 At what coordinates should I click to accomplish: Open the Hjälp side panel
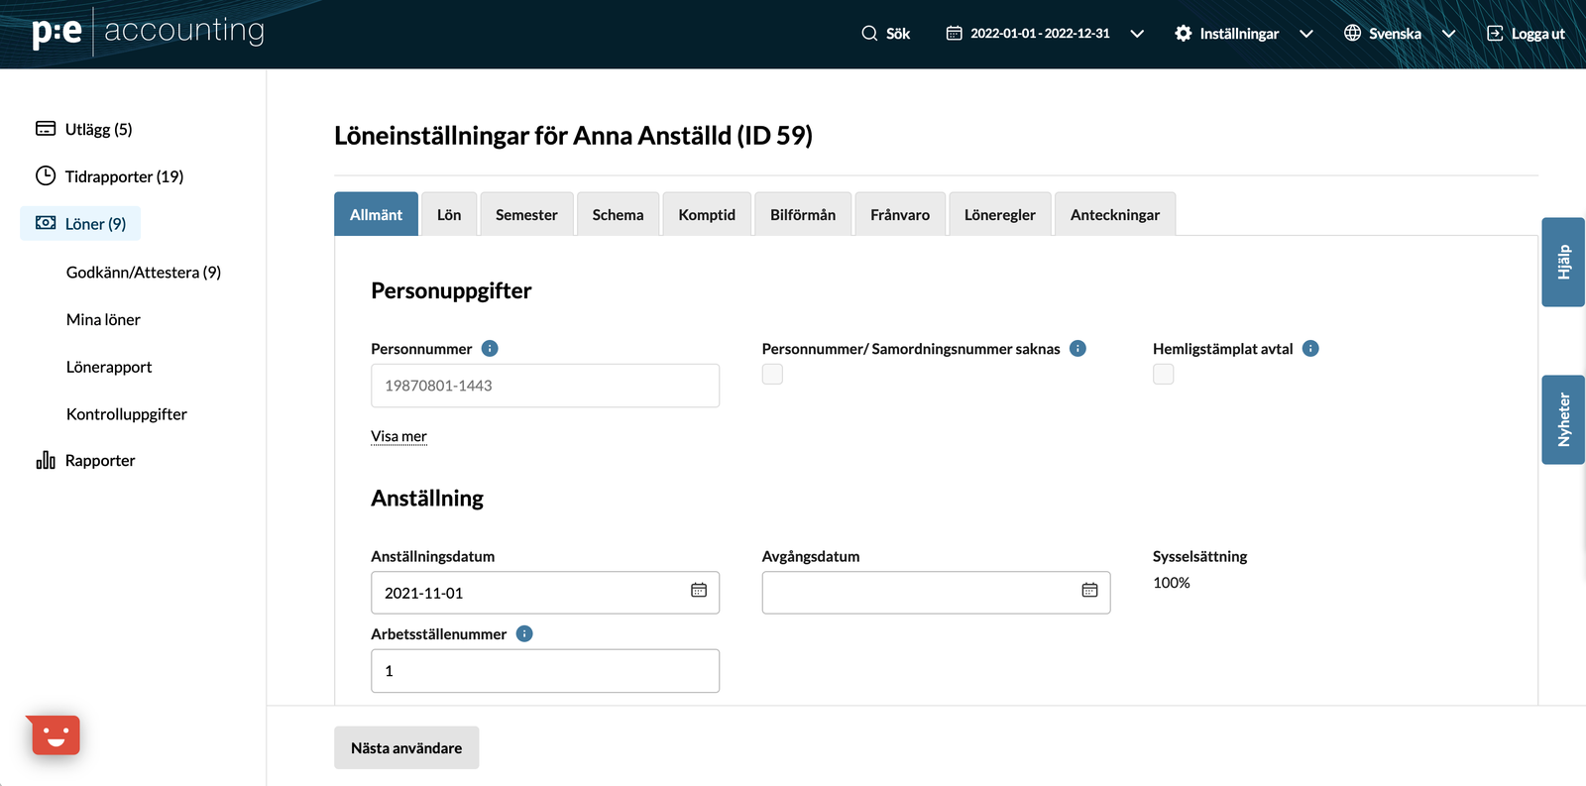(1563, 262)
